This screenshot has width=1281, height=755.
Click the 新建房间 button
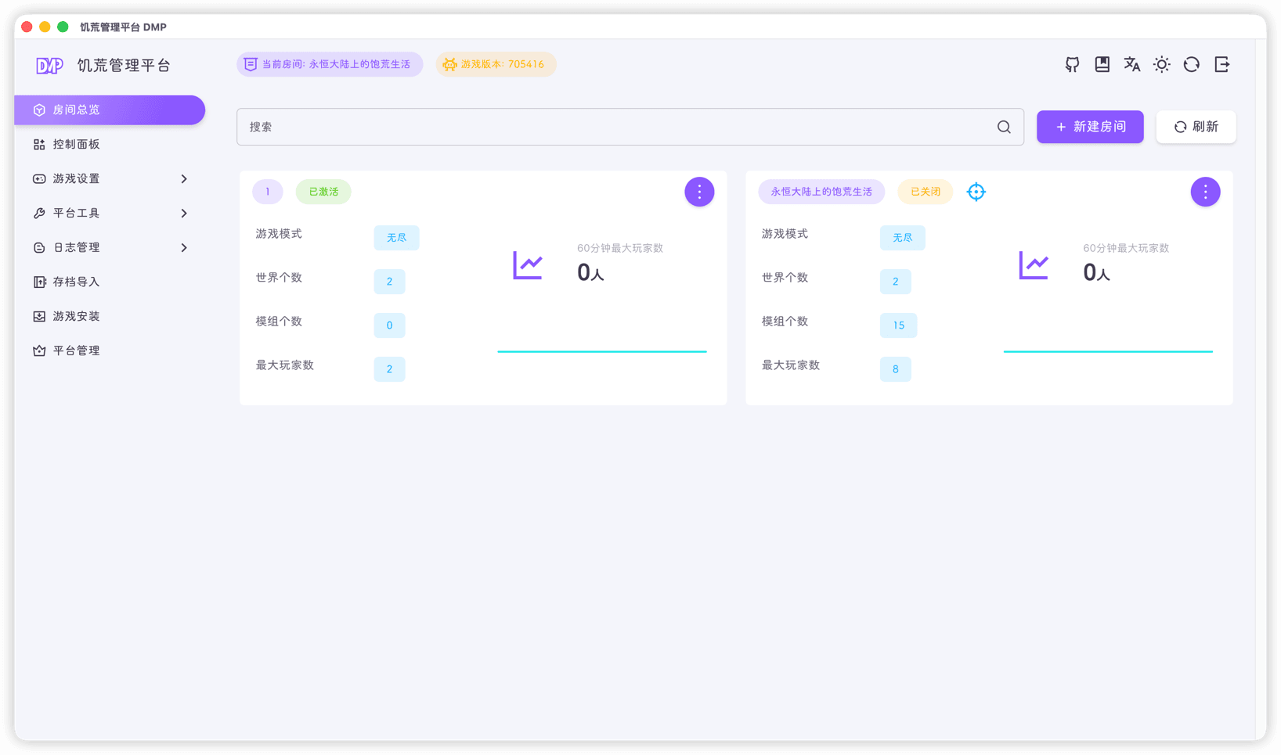pos(1090,127)
